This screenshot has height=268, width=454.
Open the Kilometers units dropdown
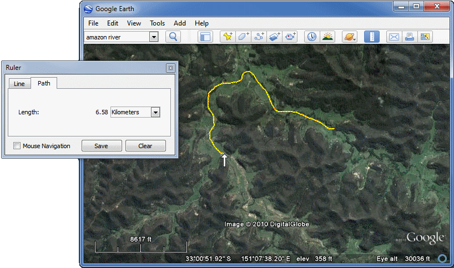click(155, 112)
